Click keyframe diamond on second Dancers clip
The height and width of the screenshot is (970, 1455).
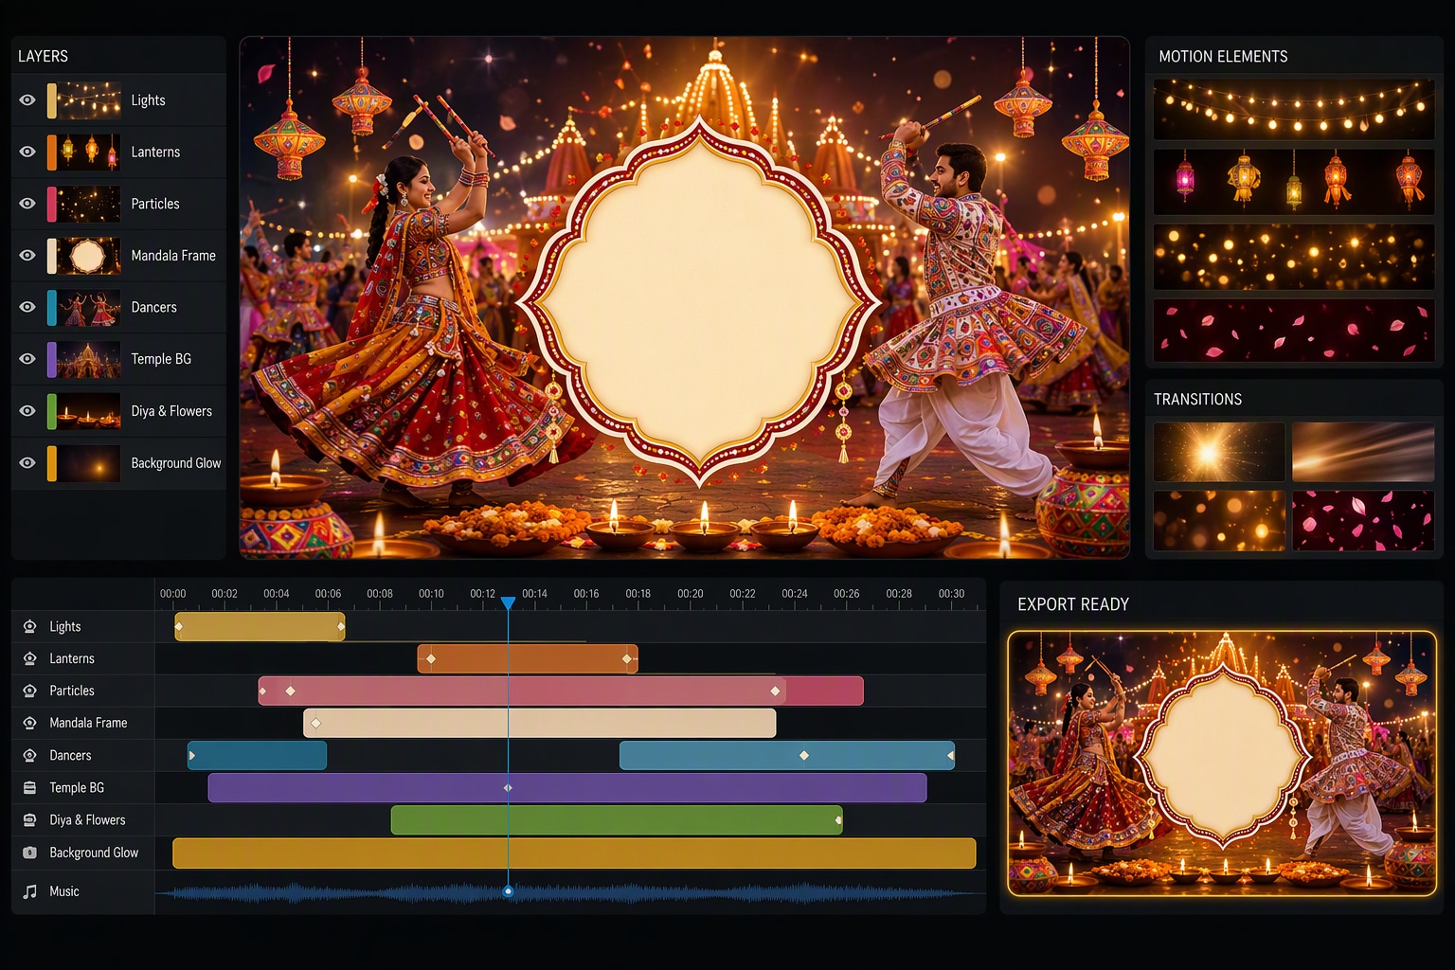tap(804, 755)
